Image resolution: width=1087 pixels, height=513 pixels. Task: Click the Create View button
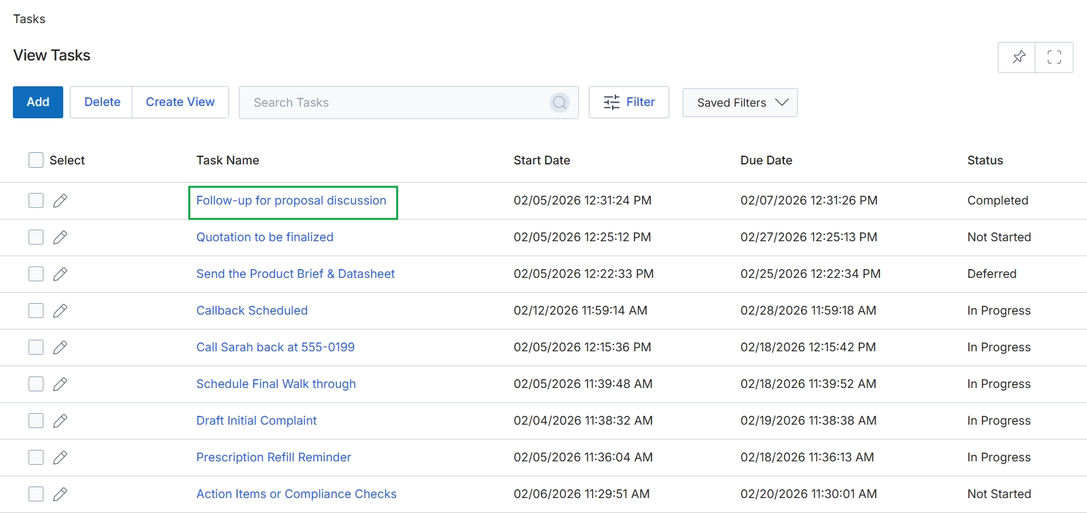(180, 102)
